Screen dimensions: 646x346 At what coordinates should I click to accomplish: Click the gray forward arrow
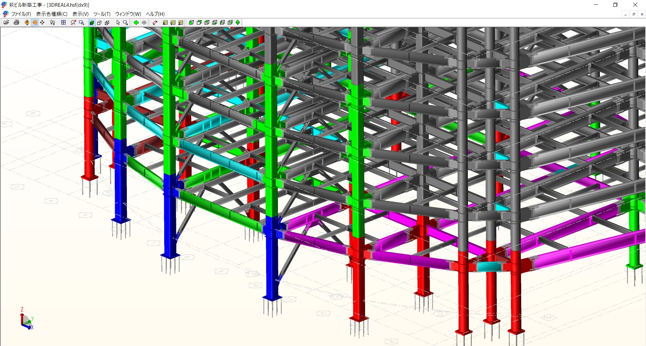tap(144, 23)
